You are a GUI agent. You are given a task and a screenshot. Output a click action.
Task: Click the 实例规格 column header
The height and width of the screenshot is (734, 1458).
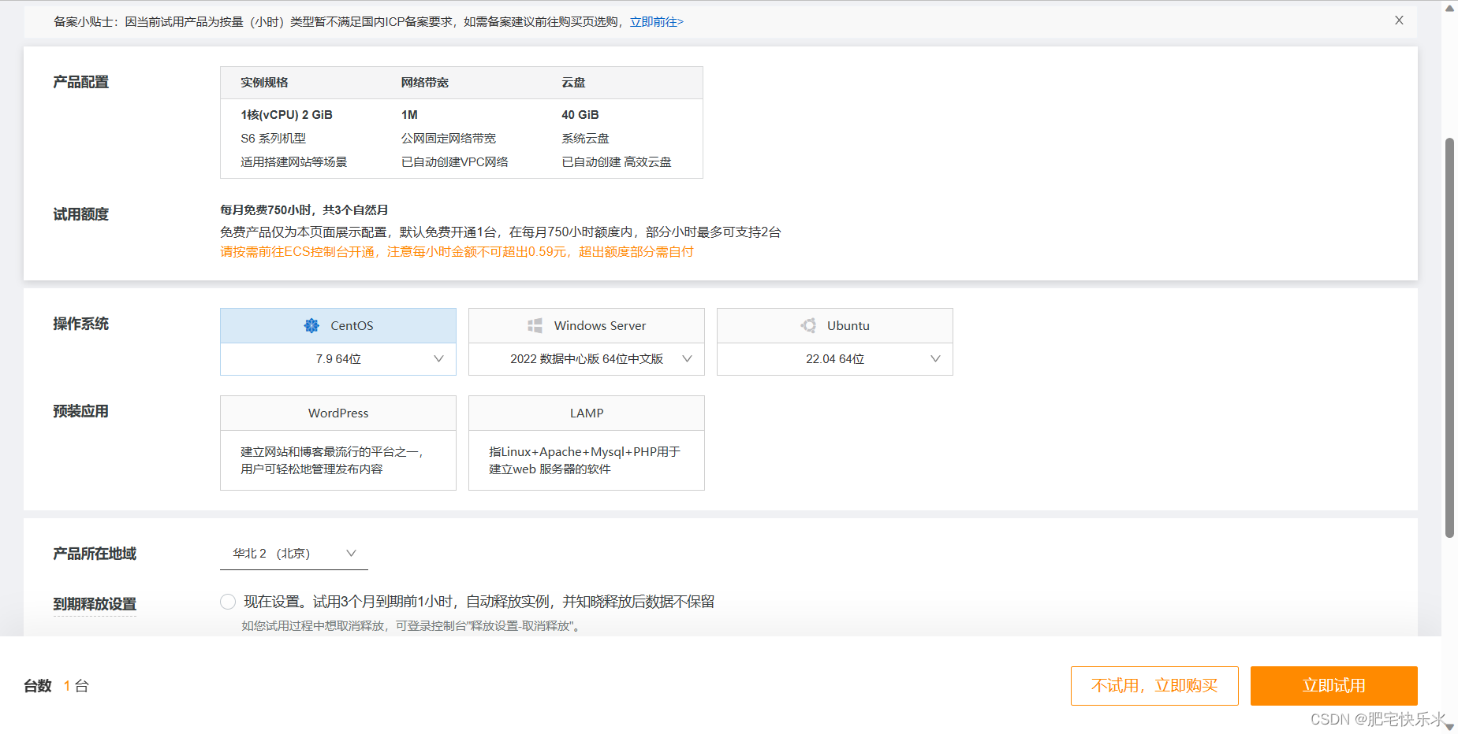coord(264,83)
